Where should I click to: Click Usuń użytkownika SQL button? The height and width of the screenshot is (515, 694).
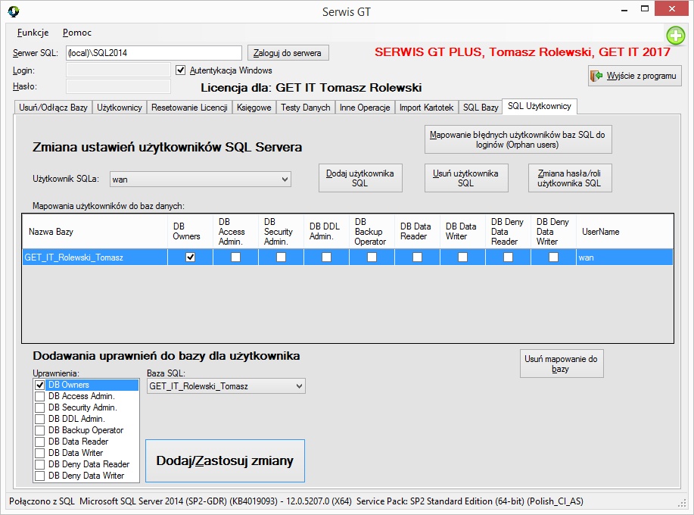466,178
